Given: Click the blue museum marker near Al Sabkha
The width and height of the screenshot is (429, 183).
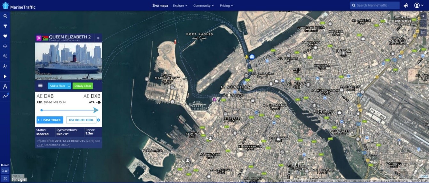Looking at the screenshot, I should point(252,56).
